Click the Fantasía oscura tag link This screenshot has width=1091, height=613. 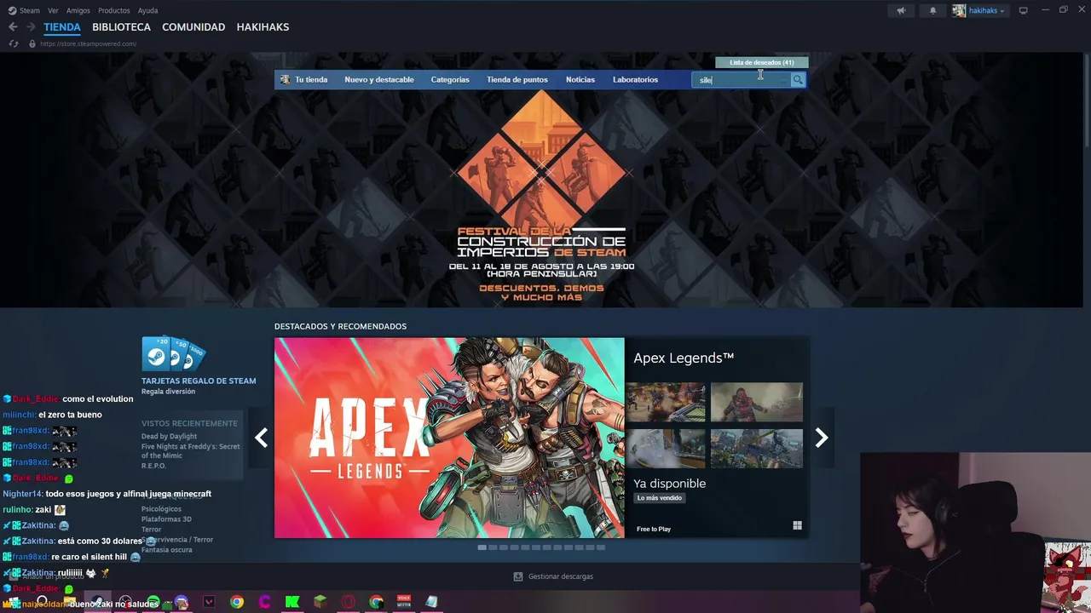click(x=167, y=550)
